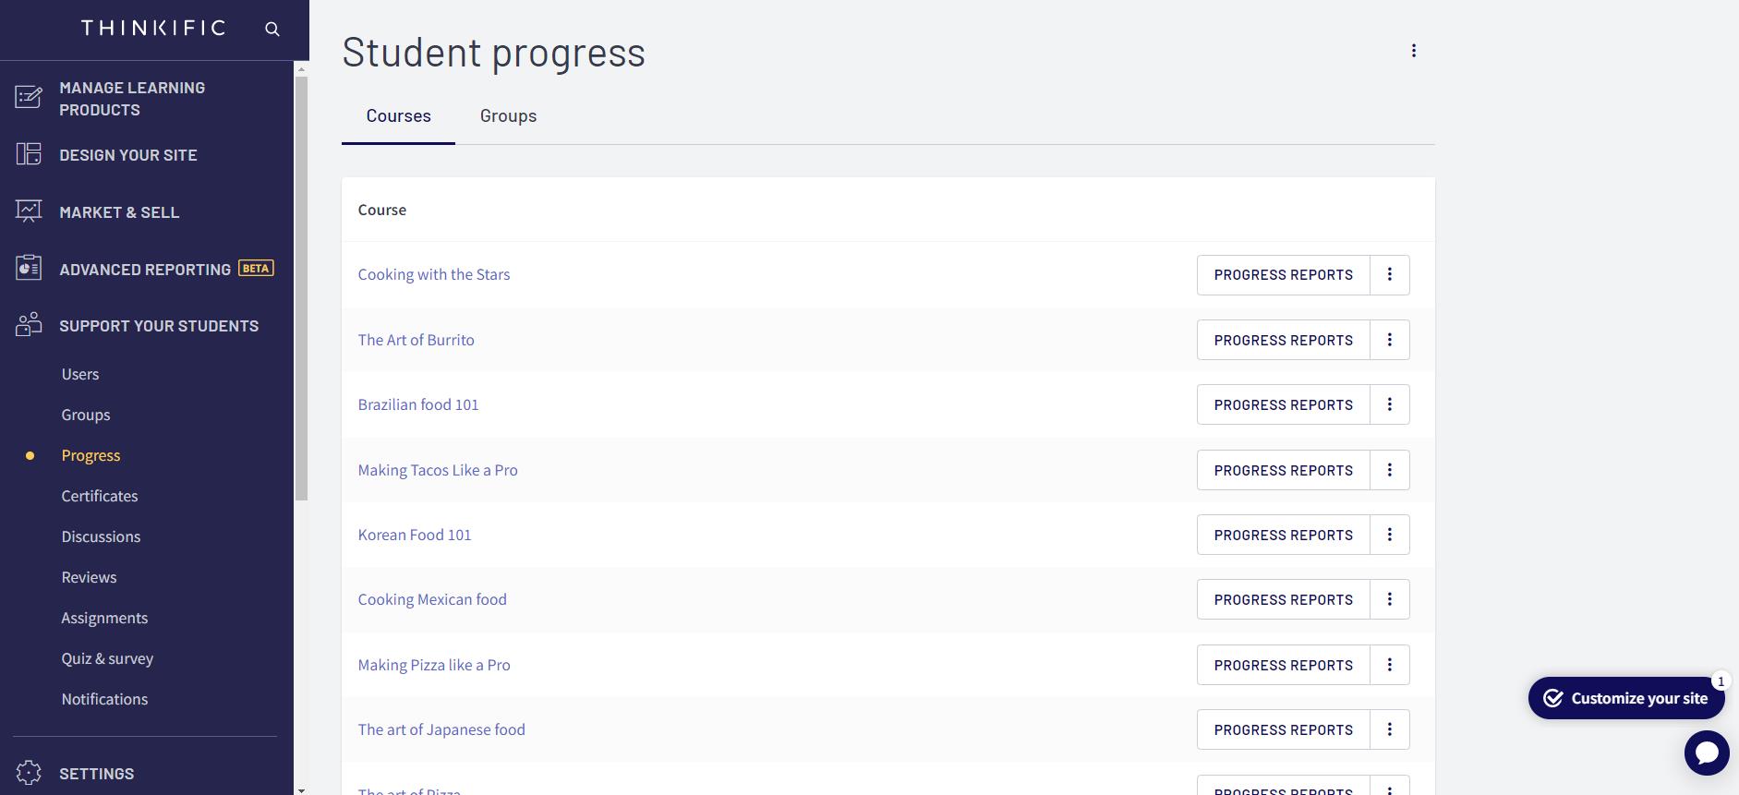Go to Quiz & survey in sidebar
1739x795 pixels.
107,658
